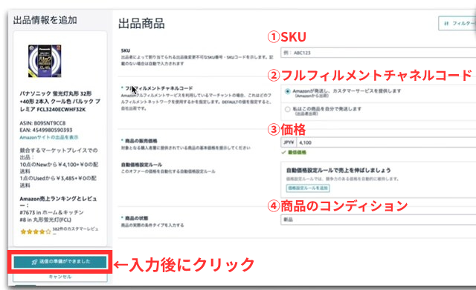Click the '出品情報を追加' sidebar heading
This screenshot has height=290, width=476.
tap(45, 20)
